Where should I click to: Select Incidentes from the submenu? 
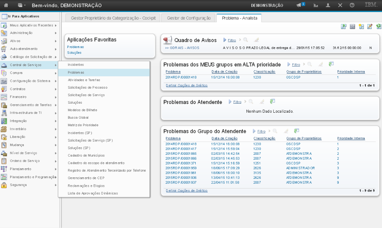click(x=76, y=65)
